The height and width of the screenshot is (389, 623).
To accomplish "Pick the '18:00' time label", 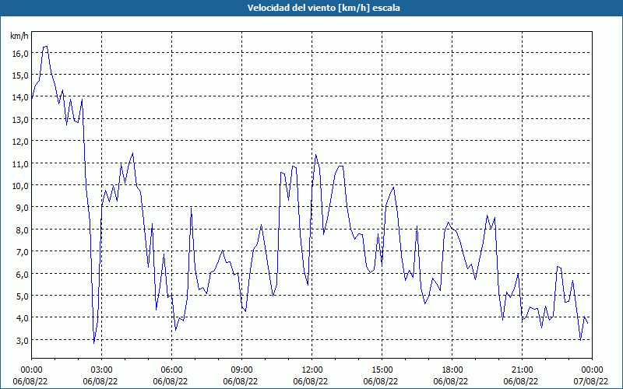I will click(x=452, y=370).
